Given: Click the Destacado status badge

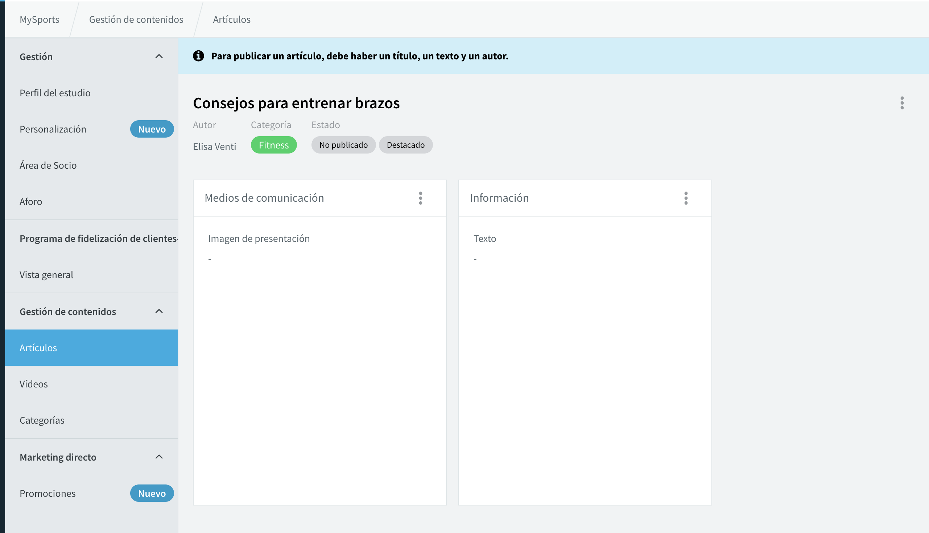Looking at the screenshot, I should (x=405, y=145).
